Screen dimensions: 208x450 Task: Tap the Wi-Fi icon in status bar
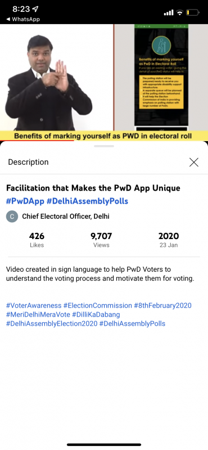pos(180,12)
